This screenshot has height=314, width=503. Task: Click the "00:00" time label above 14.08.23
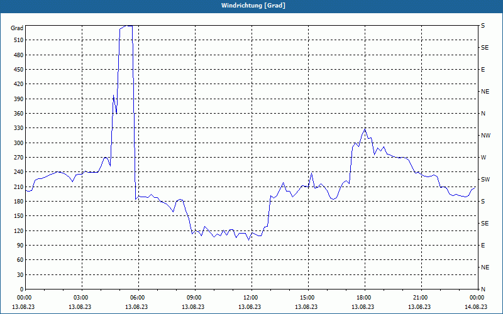(x=477, y=298)
